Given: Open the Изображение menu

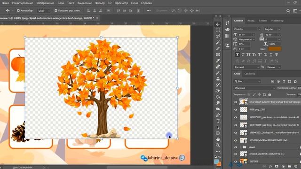Looking at the screenshot, I should 45,3.
